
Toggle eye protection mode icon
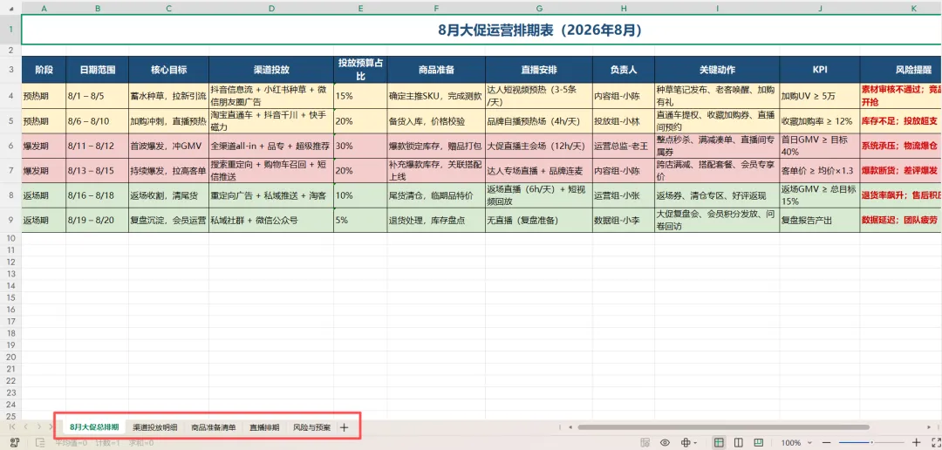[665, 443]
